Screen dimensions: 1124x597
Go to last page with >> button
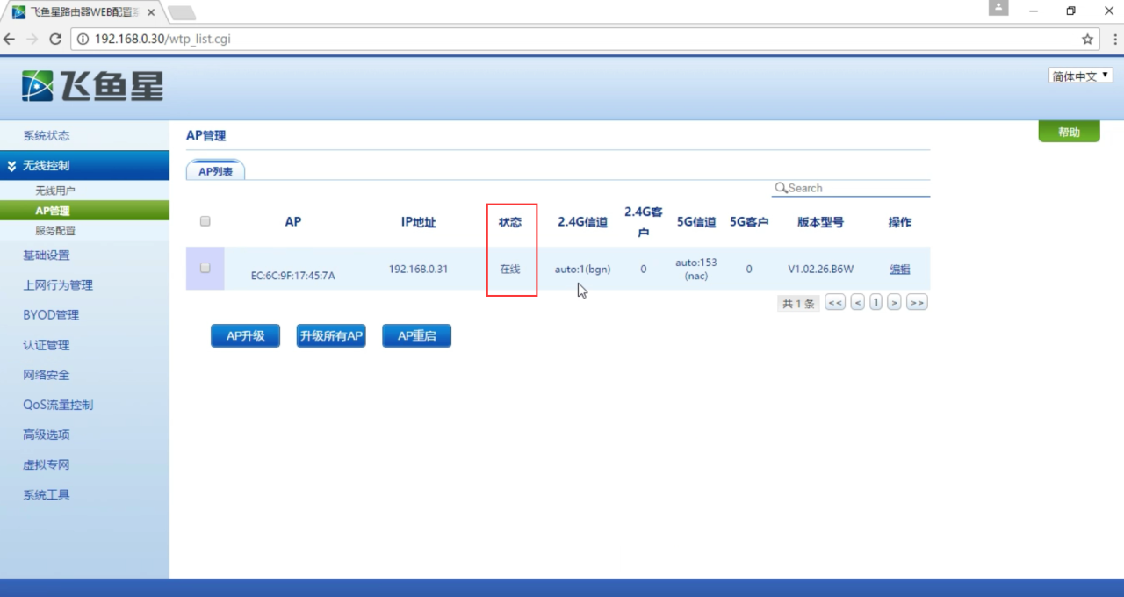tap(917, 303)
